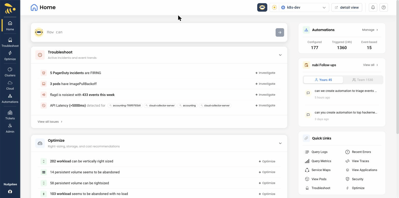Open Recent Errors quick link

358,152
